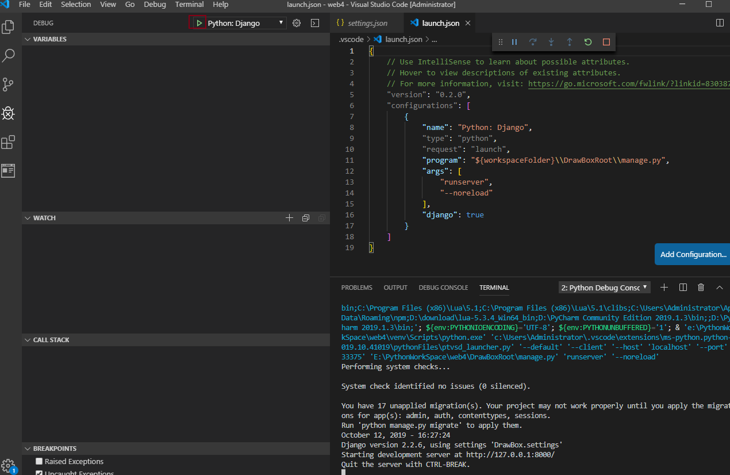
Task: Enable the Raised Exceptions breakpoint checkbox
Action: pyautogui.click(x=39, y=461)
